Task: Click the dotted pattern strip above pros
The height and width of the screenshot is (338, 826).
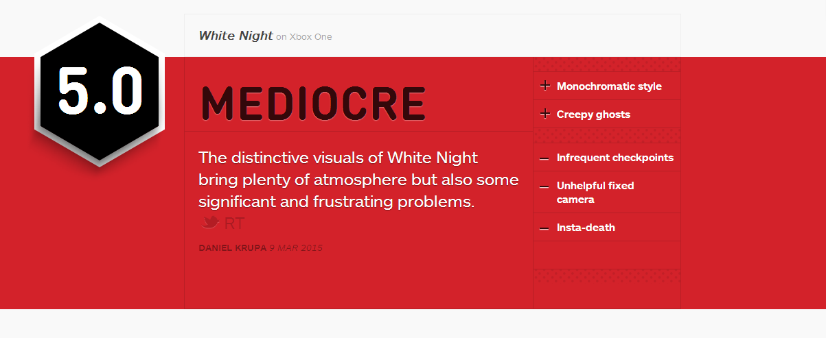Action: pyautogui.click(x=607, y=64)
